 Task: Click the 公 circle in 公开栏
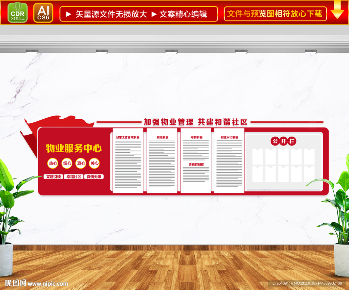[x=275, y=141]
